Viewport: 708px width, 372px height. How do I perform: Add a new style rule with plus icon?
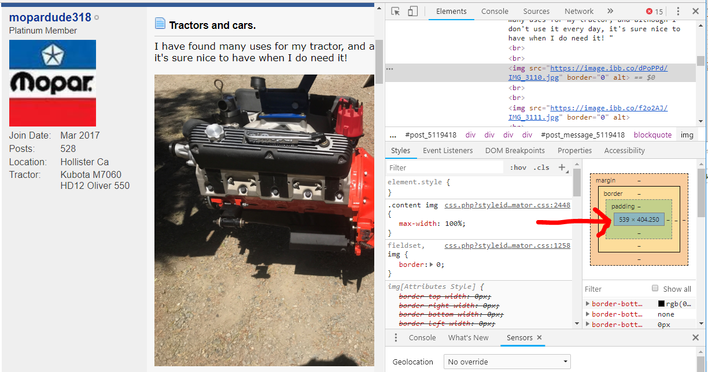562,168
